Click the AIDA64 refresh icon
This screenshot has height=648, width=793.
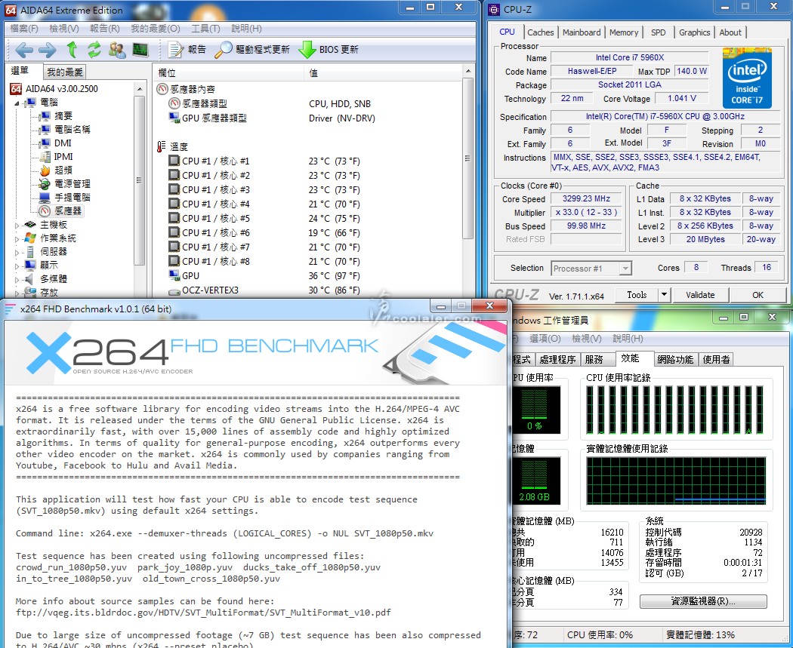point(94,50)
